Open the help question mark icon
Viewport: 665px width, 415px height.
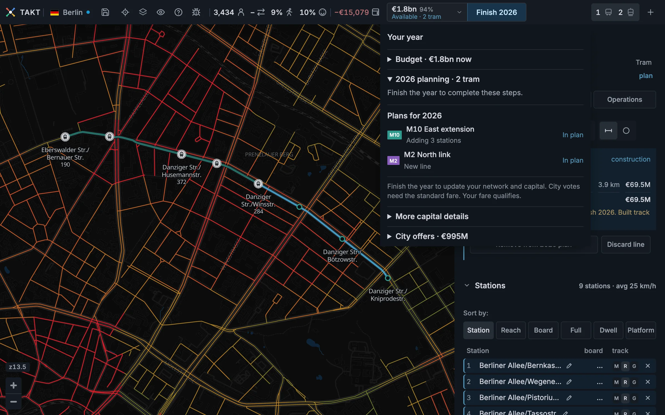pos(178,12)
